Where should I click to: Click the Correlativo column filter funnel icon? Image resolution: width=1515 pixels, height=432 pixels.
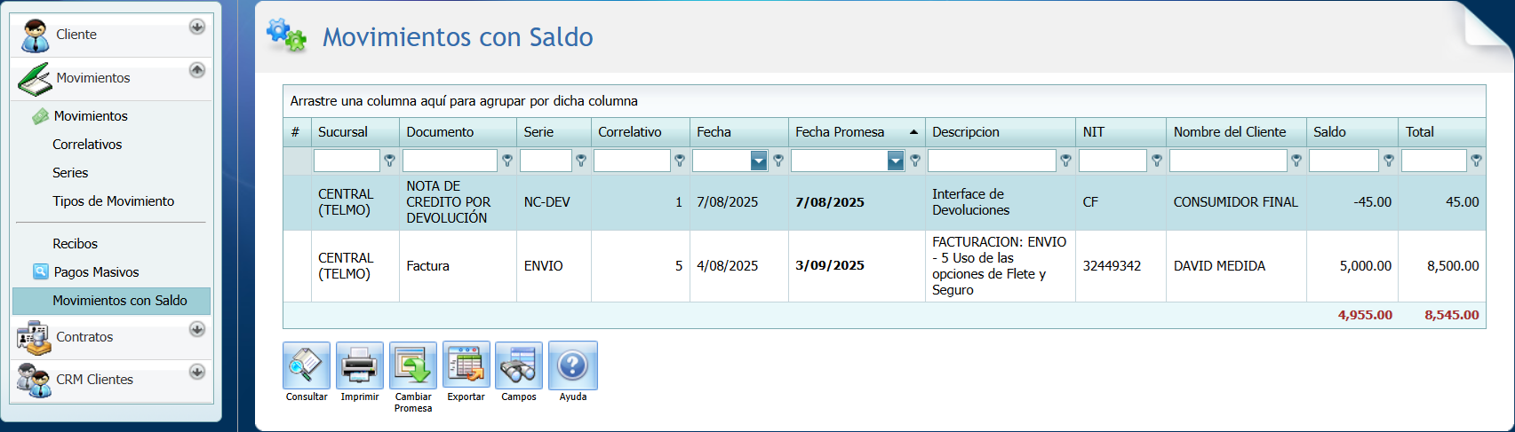point(680,161)
